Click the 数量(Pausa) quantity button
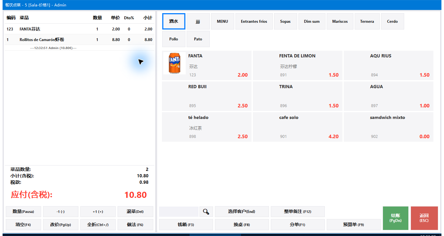The image size is (444, 236). tap(23, 212)
